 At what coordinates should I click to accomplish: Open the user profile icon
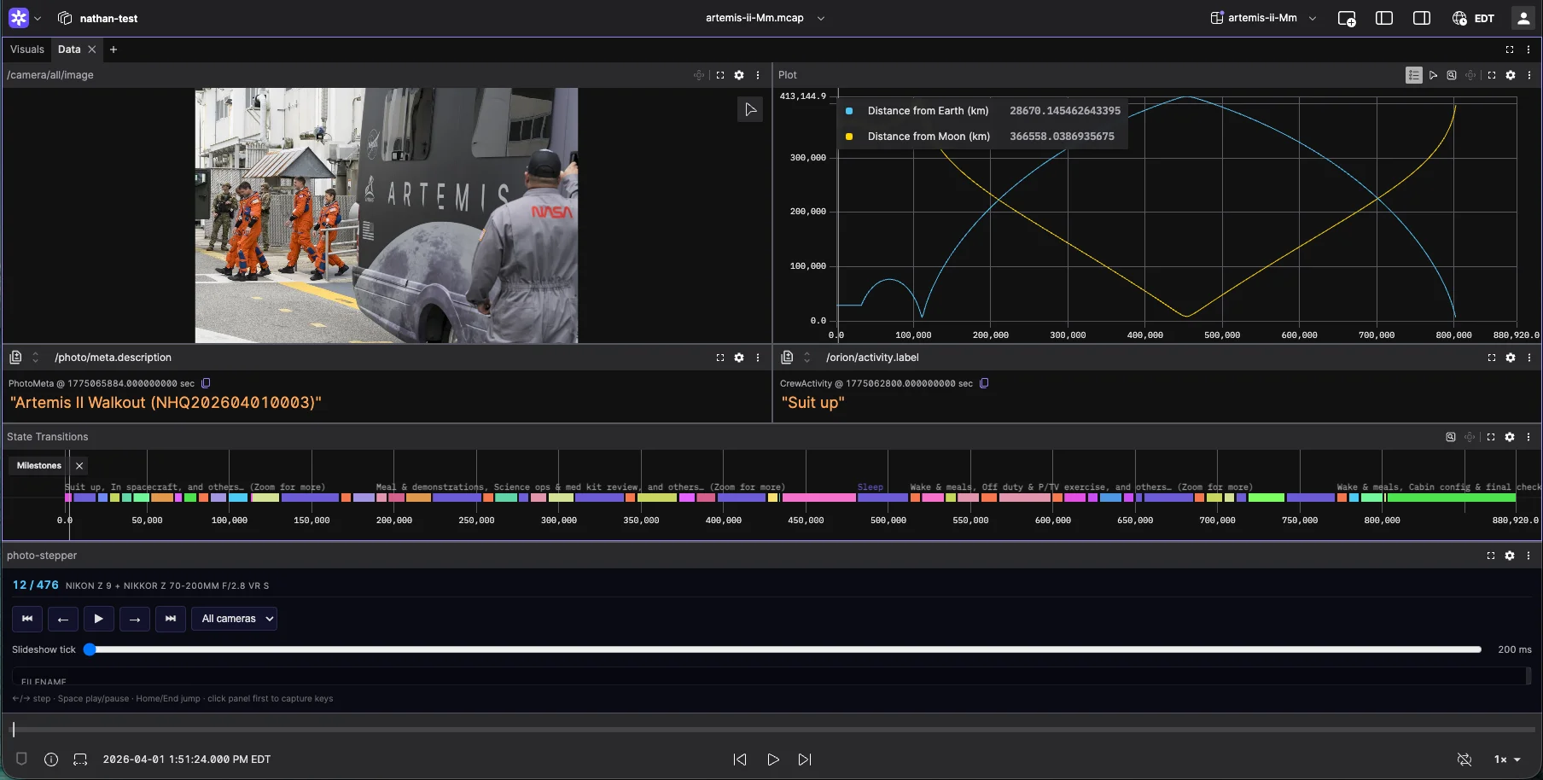(x=1523, y=18)
